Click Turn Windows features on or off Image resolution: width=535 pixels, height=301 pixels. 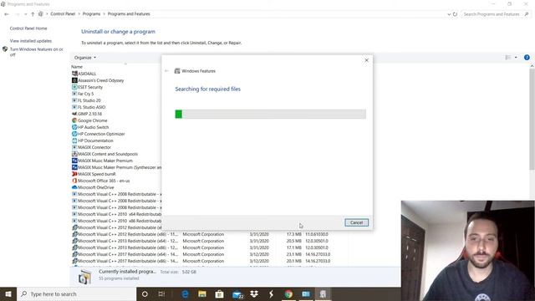36,52
